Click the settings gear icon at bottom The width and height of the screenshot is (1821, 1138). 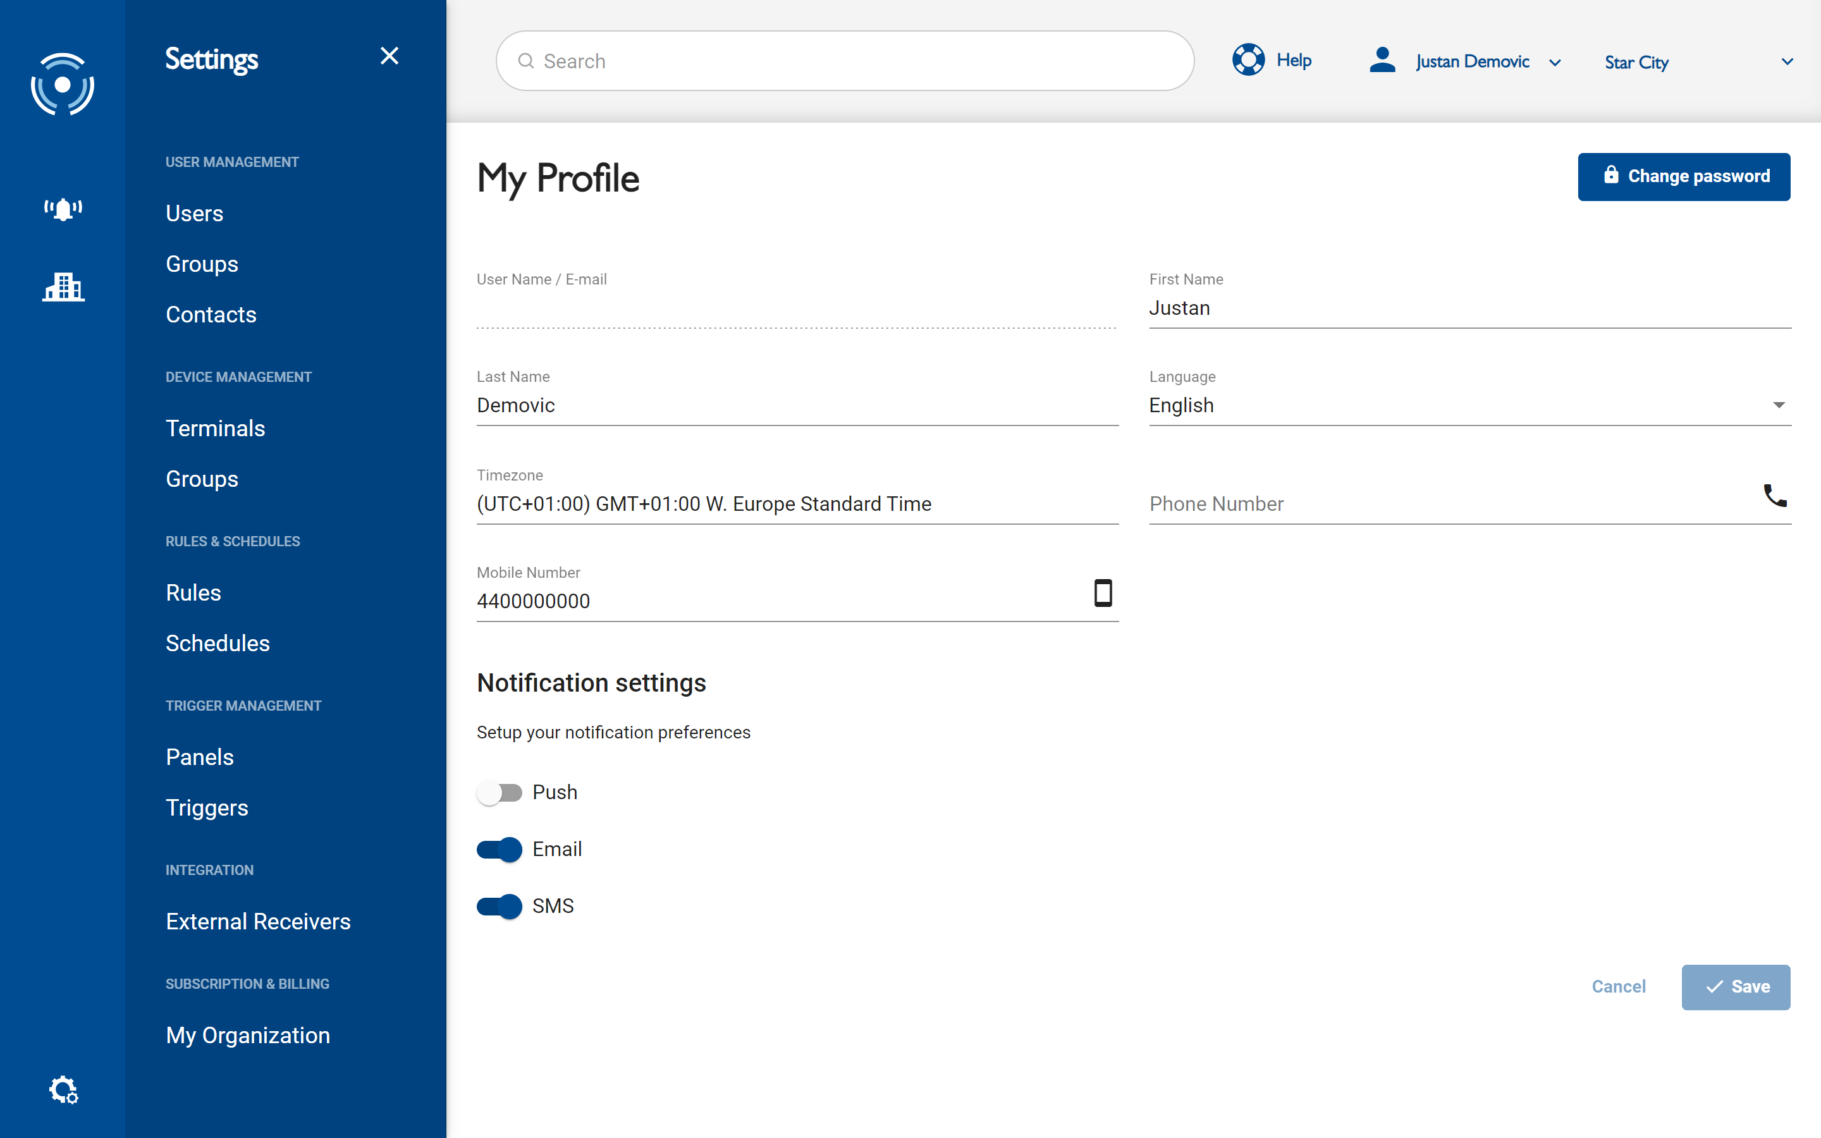click(x=63, y=1089)
